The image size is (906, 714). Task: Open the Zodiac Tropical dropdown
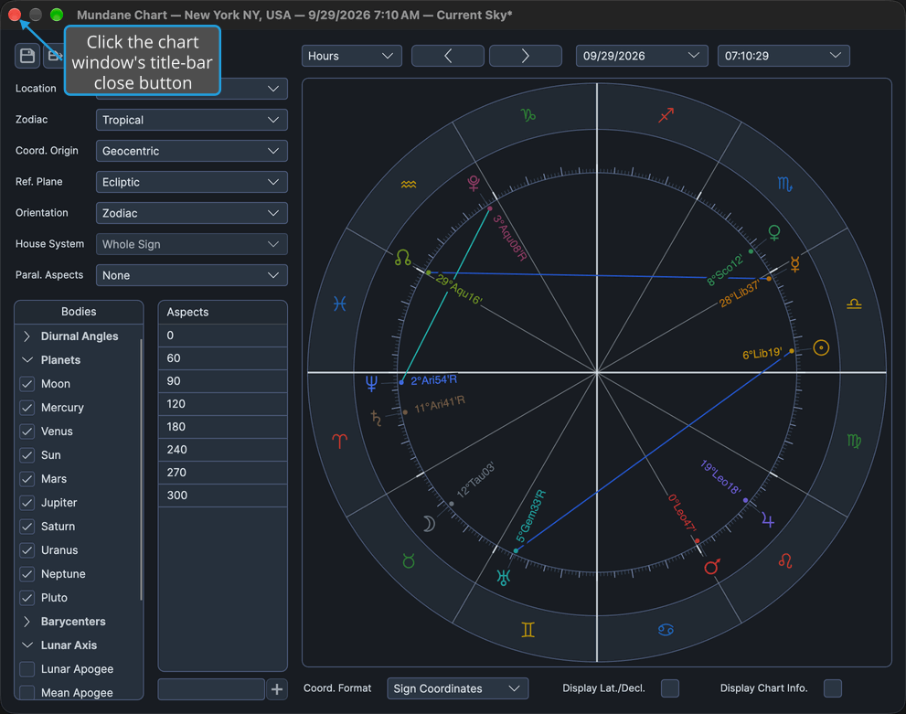pyautogui.click(x=191, y=120)
